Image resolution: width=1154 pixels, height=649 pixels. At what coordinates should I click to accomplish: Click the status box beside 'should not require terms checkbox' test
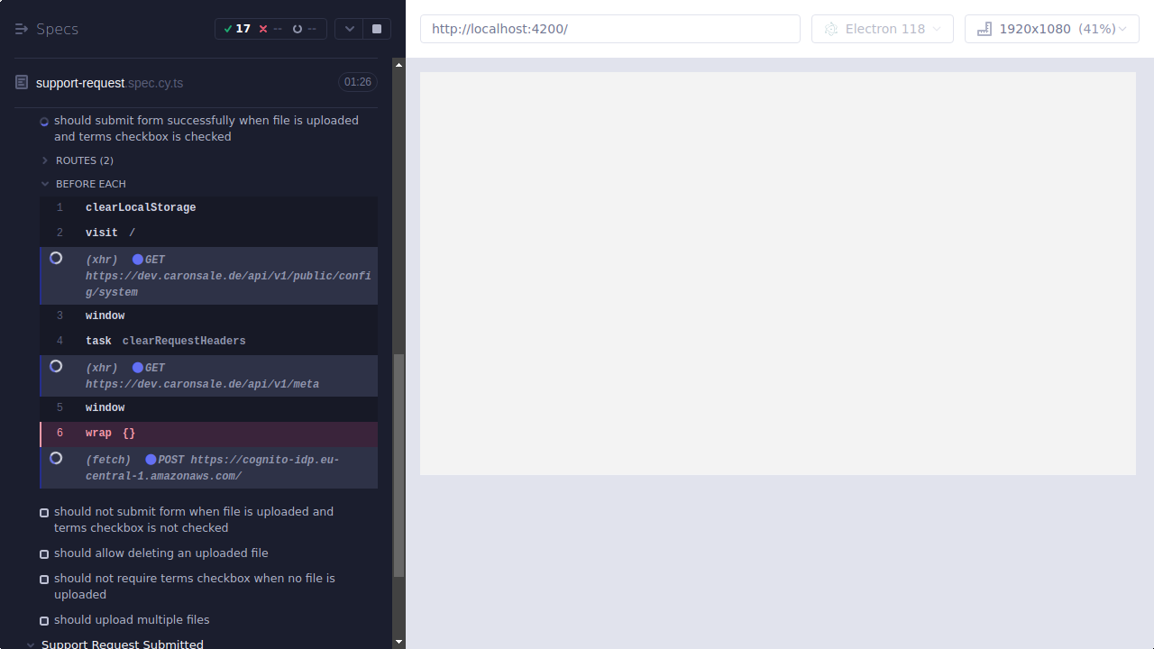[43, 579]
